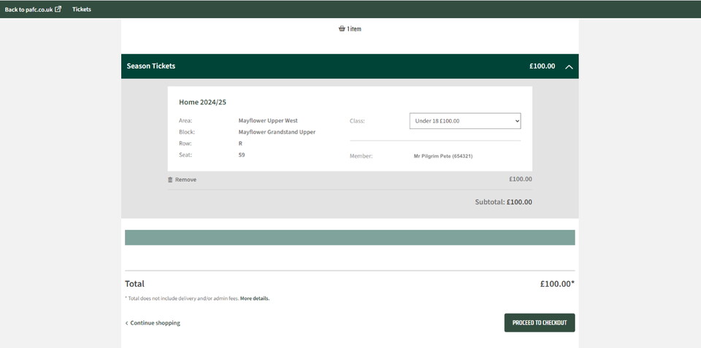This screenshot has width=701, height=348.
Task: Click the 1 item basket count text
Action: pyautogui.click(x=354, y=29)
